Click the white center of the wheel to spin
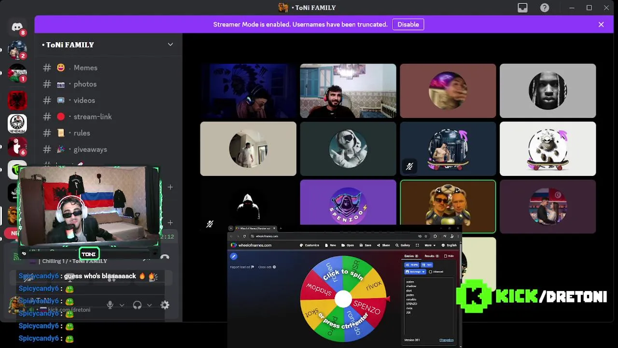 pos(343,299)
